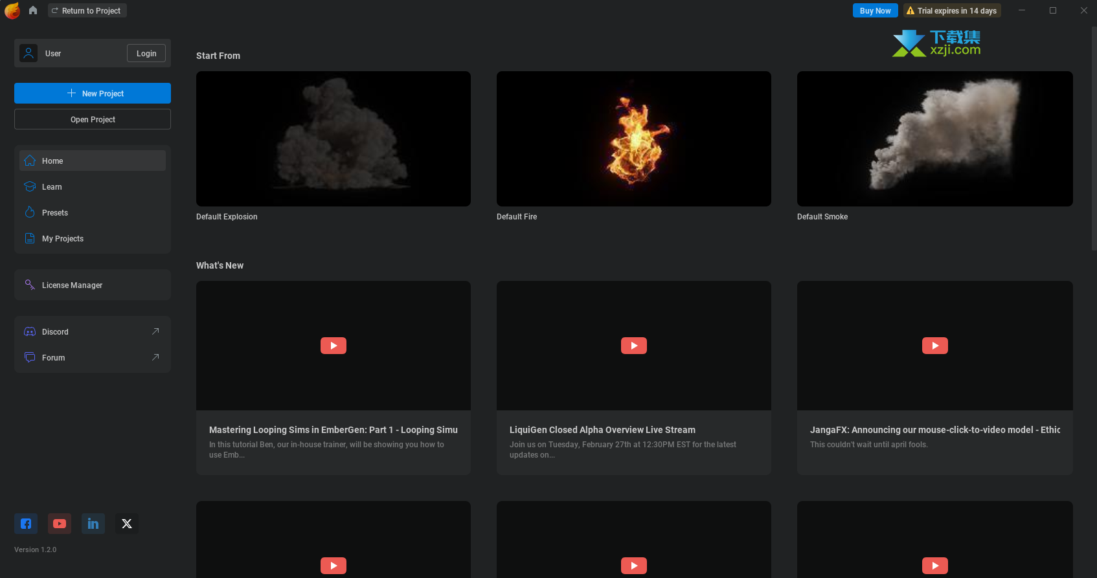The height and width of the screenshot is (578, 1097).
Task: Open the Presets section
Action: point(93,212)
